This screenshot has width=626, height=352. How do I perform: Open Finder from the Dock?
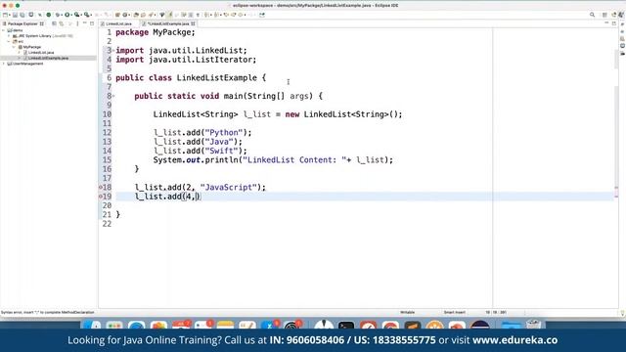[x=92, y=325]
